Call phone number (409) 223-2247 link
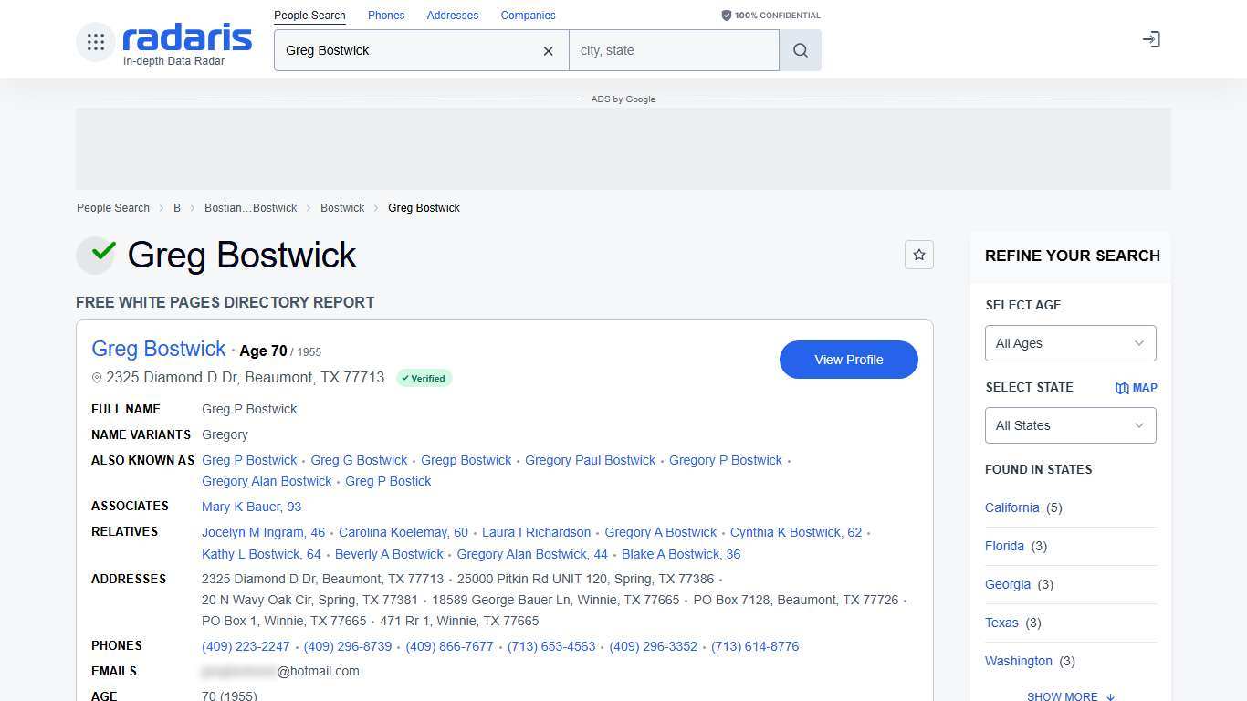Image resolution: width=1247 pixels, height=701 pixels. (245, 646)
